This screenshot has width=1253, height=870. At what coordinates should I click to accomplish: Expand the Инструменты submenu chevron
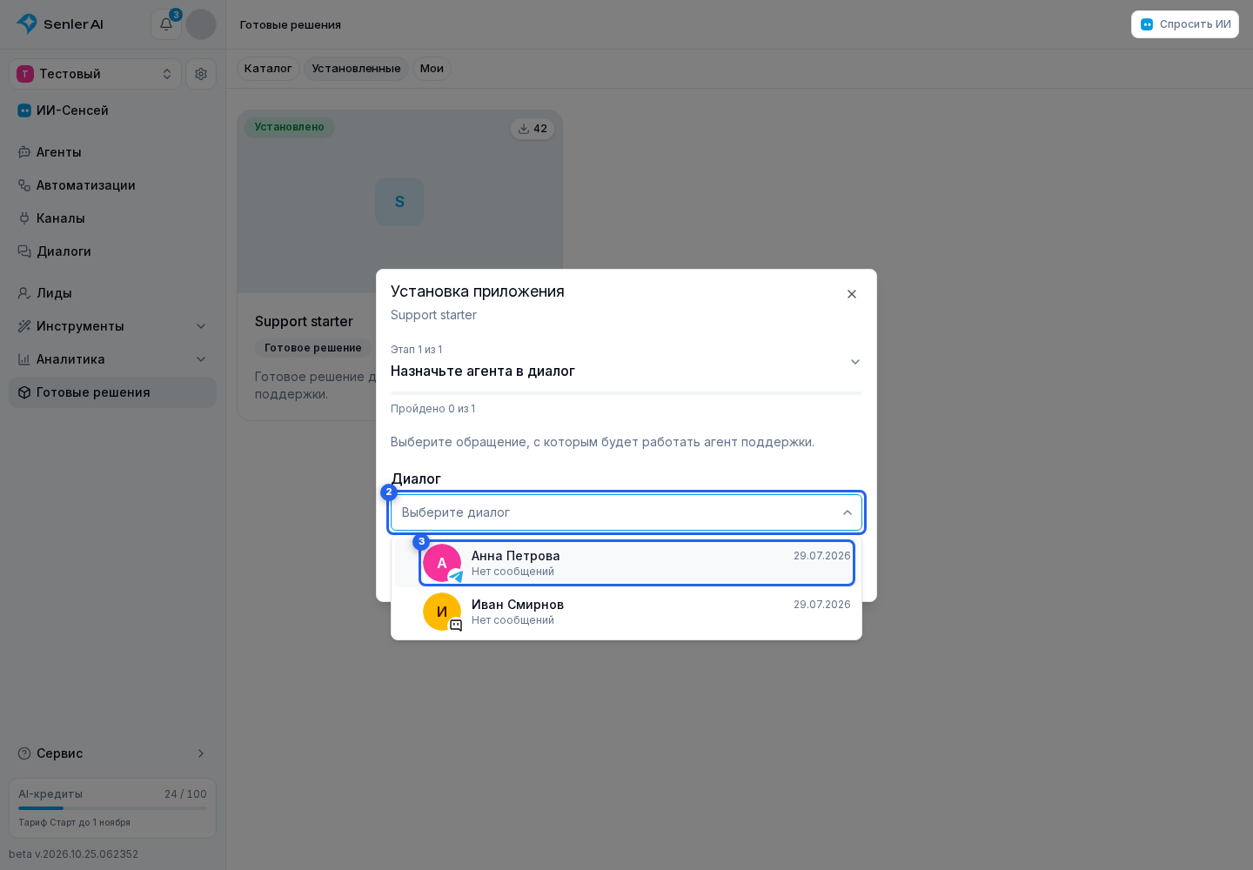pyautogui.click(x=201, y=326)
